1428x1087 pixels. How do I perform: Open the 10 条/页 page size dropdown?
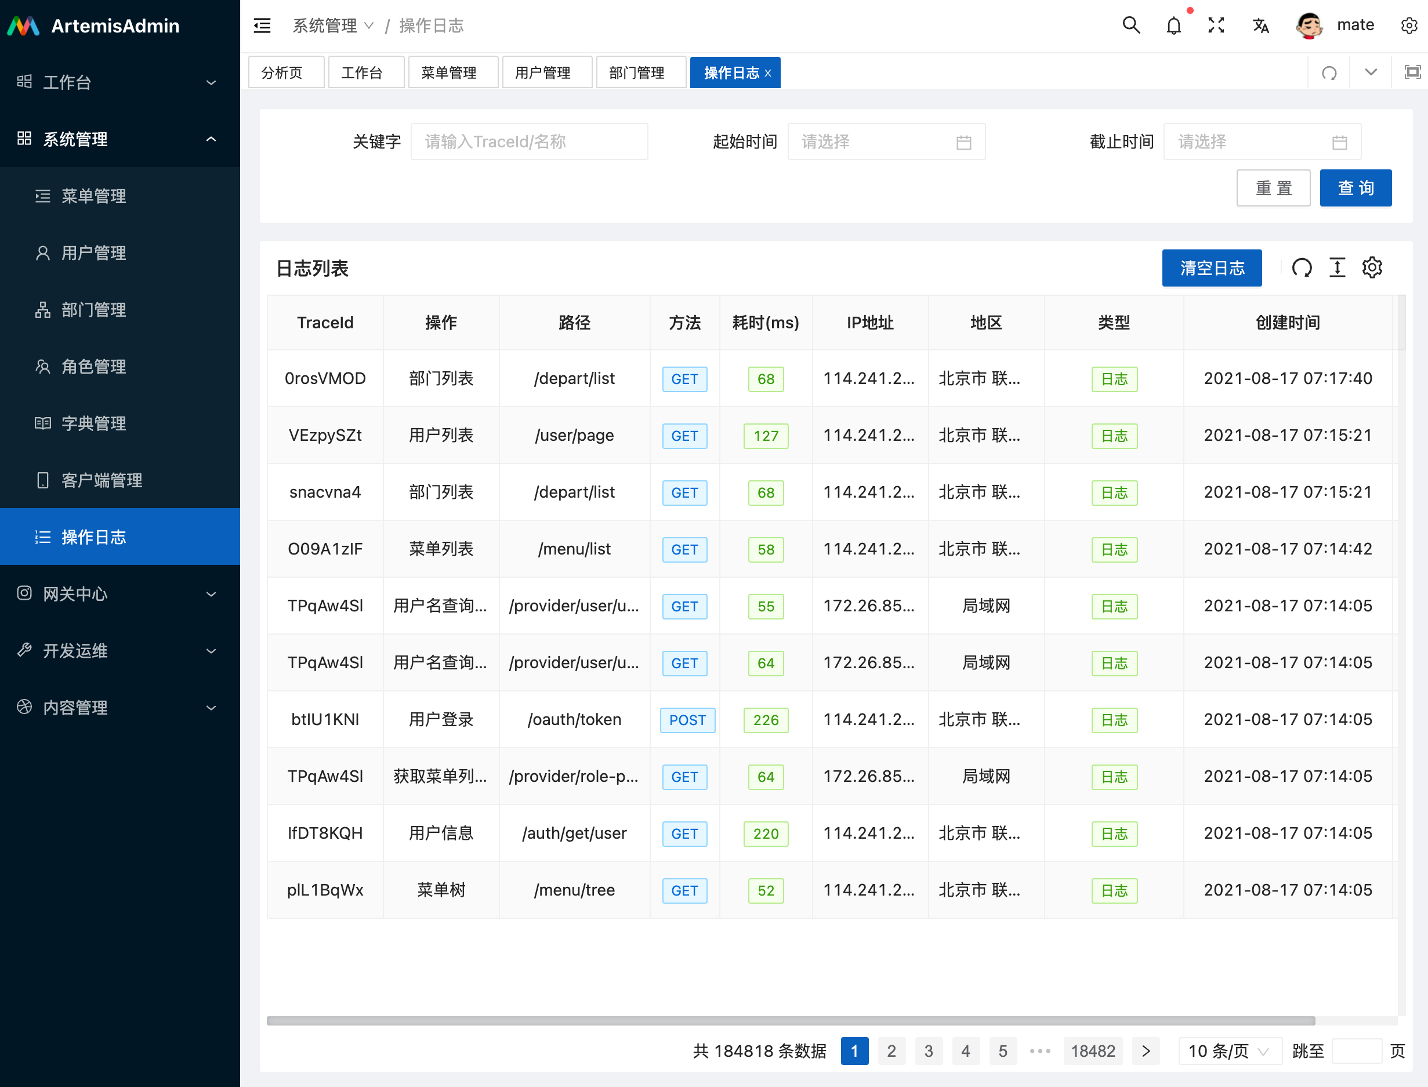click(1228, 1051)
